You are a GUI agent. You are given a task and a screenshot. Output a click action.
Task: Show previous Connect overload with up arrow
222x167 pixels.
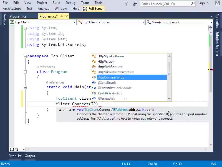click(60, 110)
